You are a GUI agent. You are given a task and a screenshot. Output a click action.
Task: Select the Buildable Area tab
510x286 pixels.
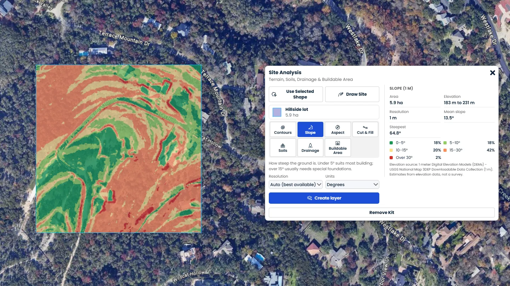(338, 147)
